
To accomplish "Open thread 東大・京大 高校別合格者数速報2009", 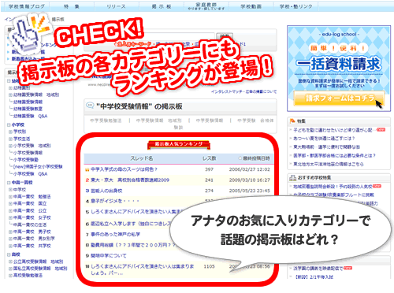I will click(130, 180).
